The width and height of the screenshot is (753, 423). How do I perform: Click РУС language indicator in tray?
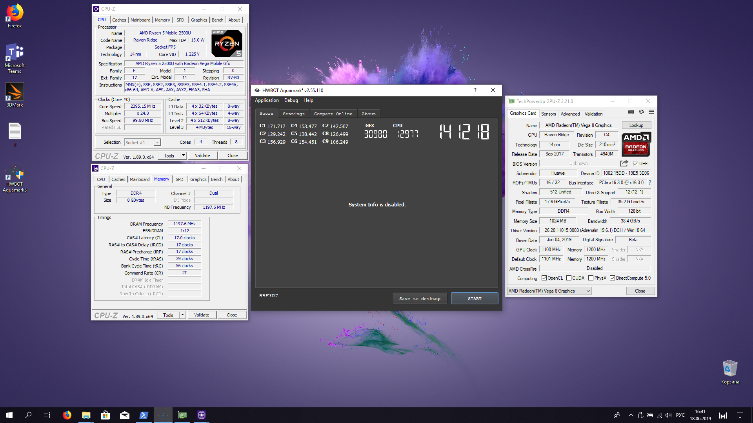(x=680, y=415)
